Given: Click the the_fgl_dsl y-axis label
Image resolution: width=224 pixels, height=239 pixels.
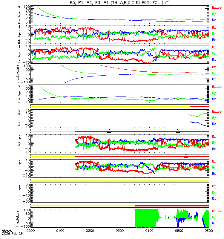Looking at the screenshot, I should pos(18,218).
